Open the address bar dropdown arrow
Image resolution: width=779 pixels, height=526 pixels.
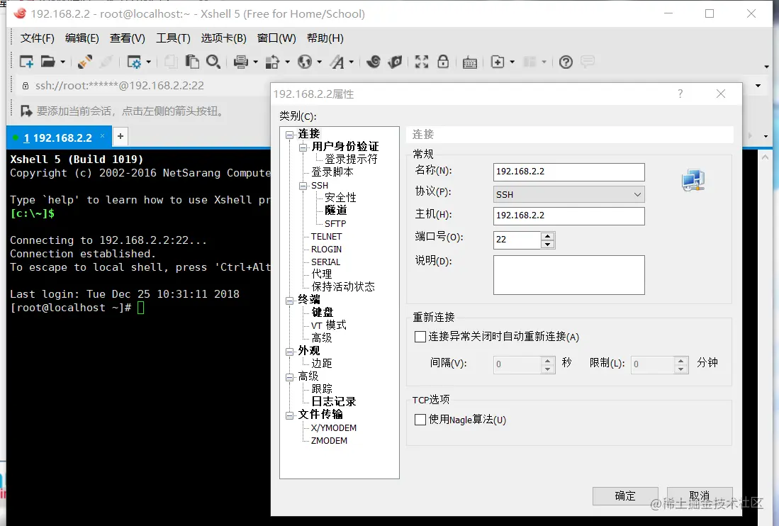click(758, 86)
